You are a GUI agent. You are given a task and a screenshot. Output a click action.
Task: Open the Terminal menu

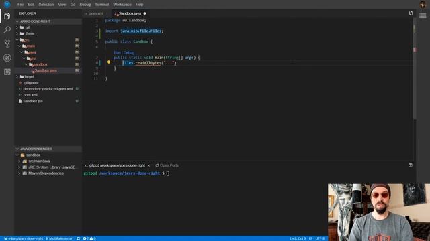point(101,5)
